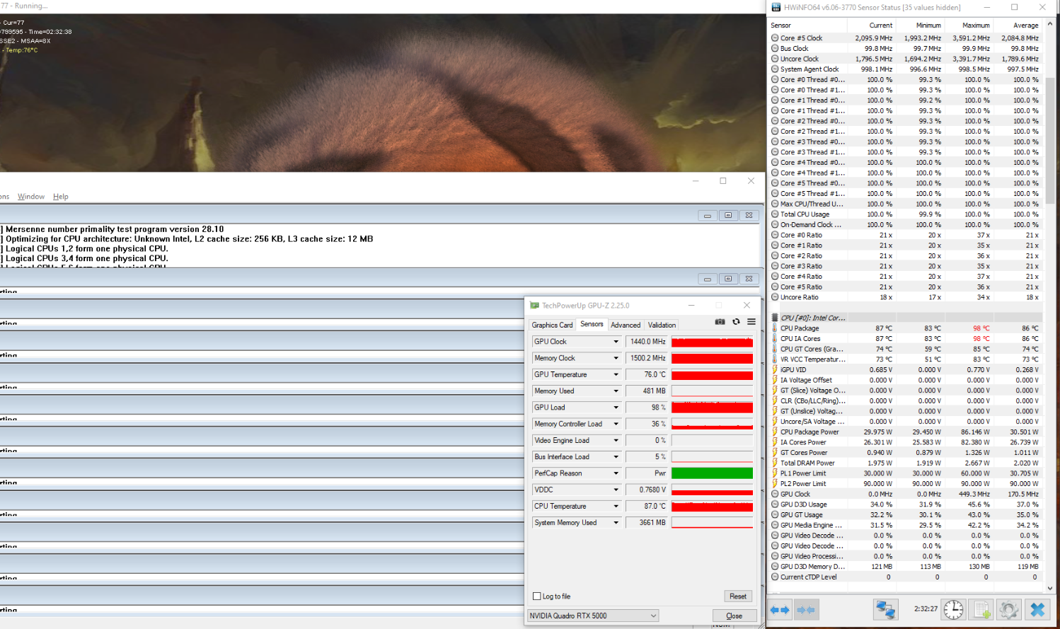Click the green PerfCap Reason graph bar
Viewport: 1060px width, 629px height.
tap(712, 473)
